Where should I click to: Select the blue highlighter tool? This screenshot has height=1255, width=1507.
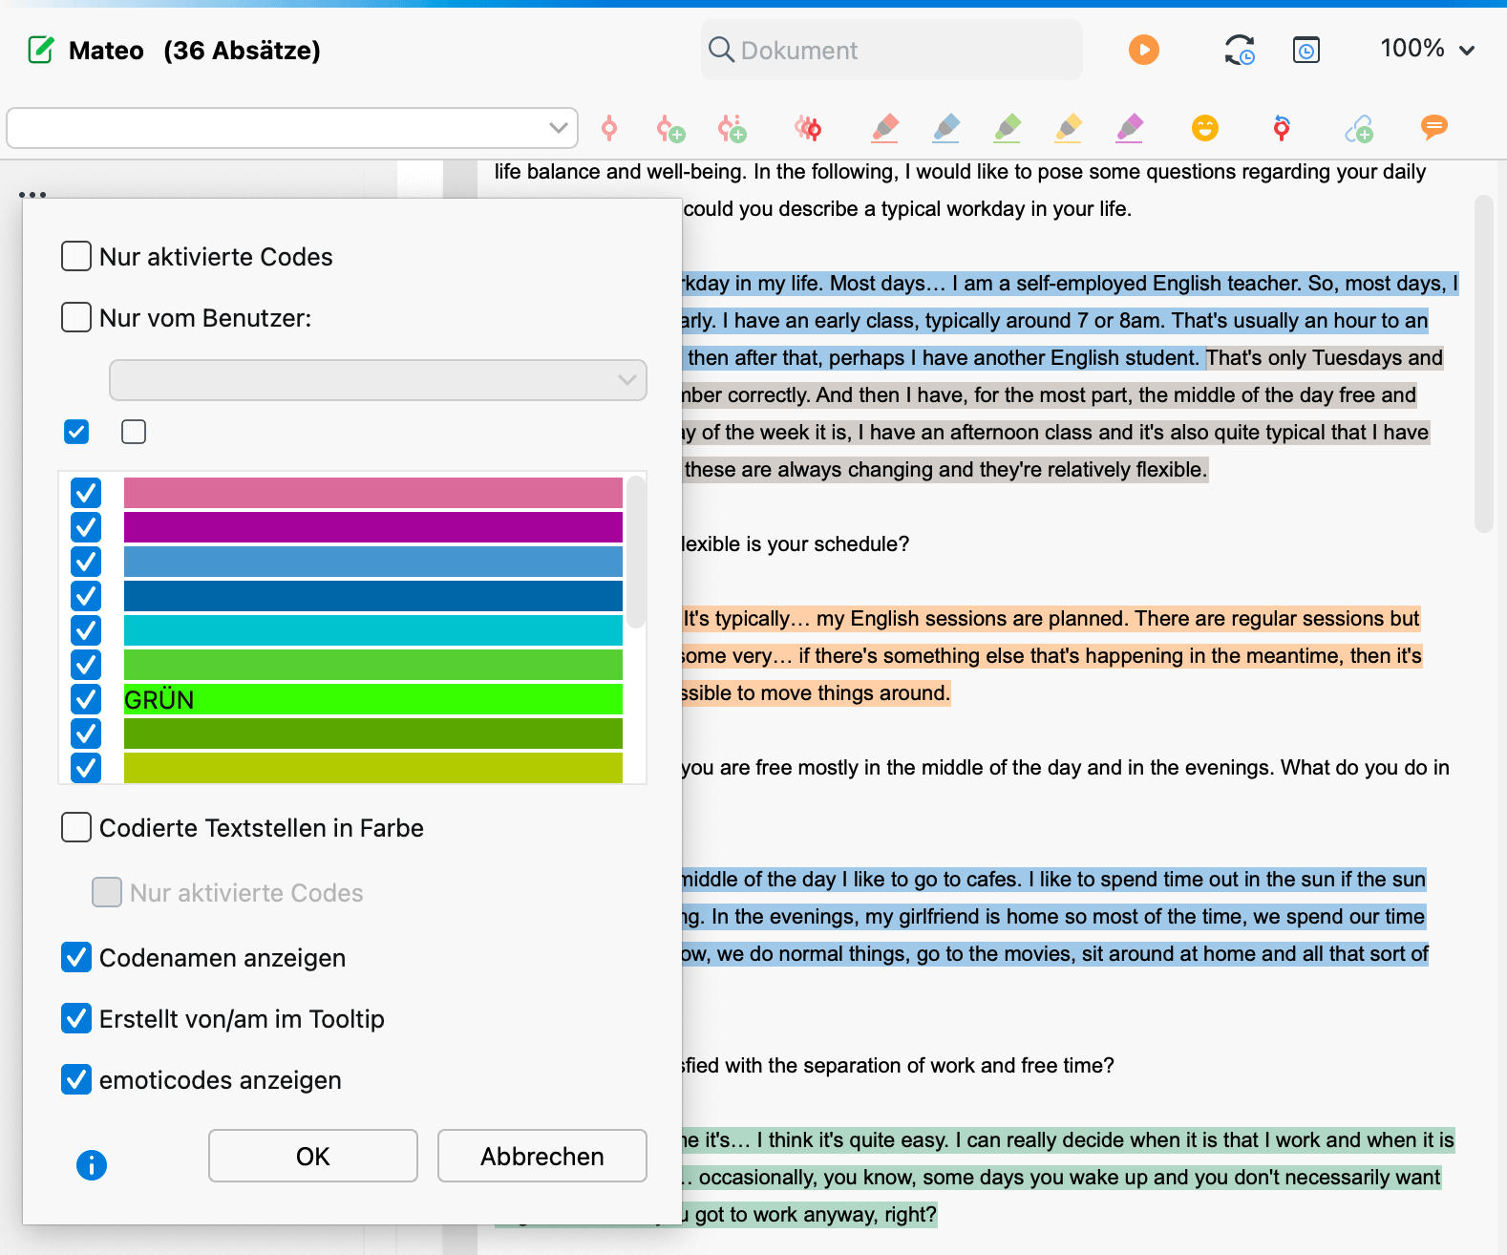946,128
